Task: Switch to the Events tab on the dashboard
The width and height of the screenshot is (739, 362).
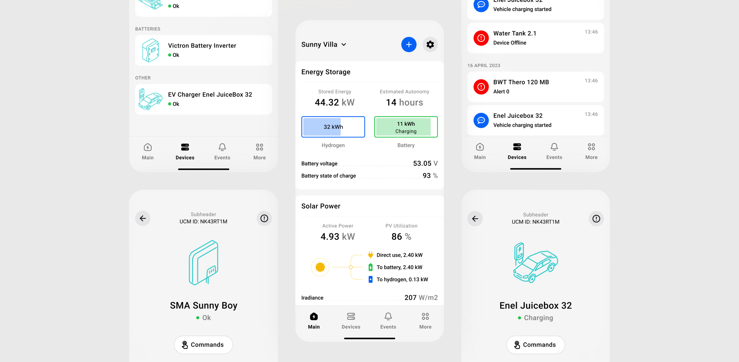Action: pos(388,320)
